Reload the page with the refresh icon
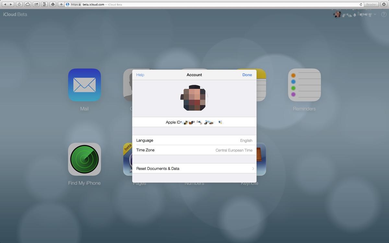 [x=361, y=5]
